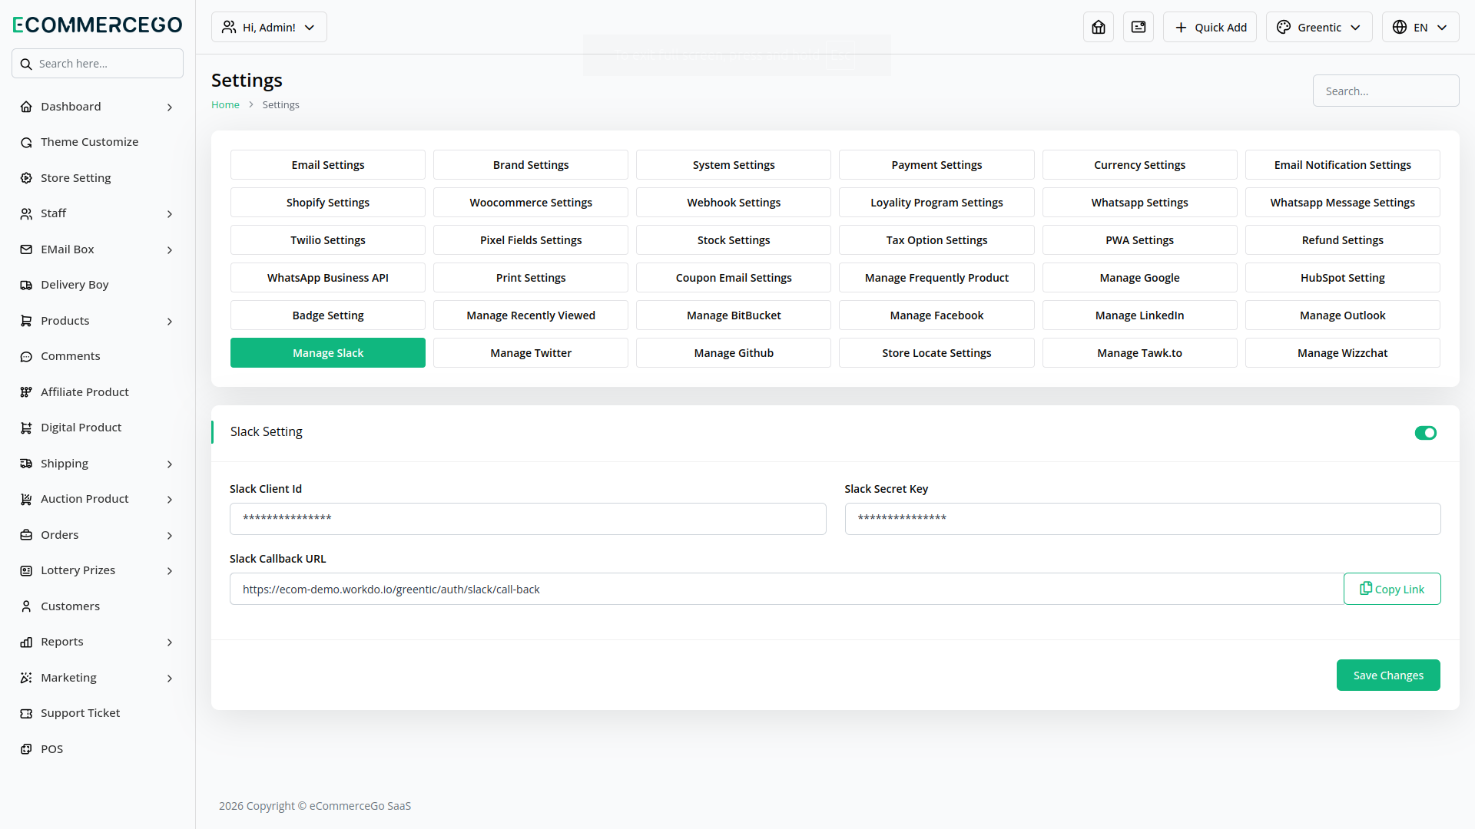
Task: Toggle the Slack Setting switch off
Action: (1426, 433)
